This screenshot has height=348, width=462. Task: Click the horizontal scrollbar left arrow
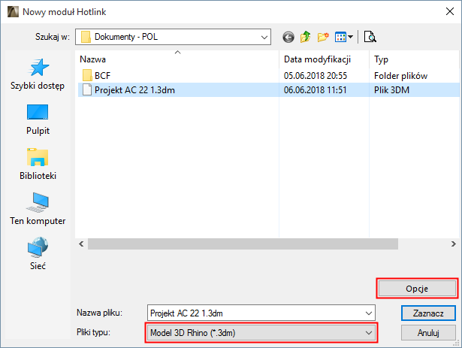(x=81, y=244)
